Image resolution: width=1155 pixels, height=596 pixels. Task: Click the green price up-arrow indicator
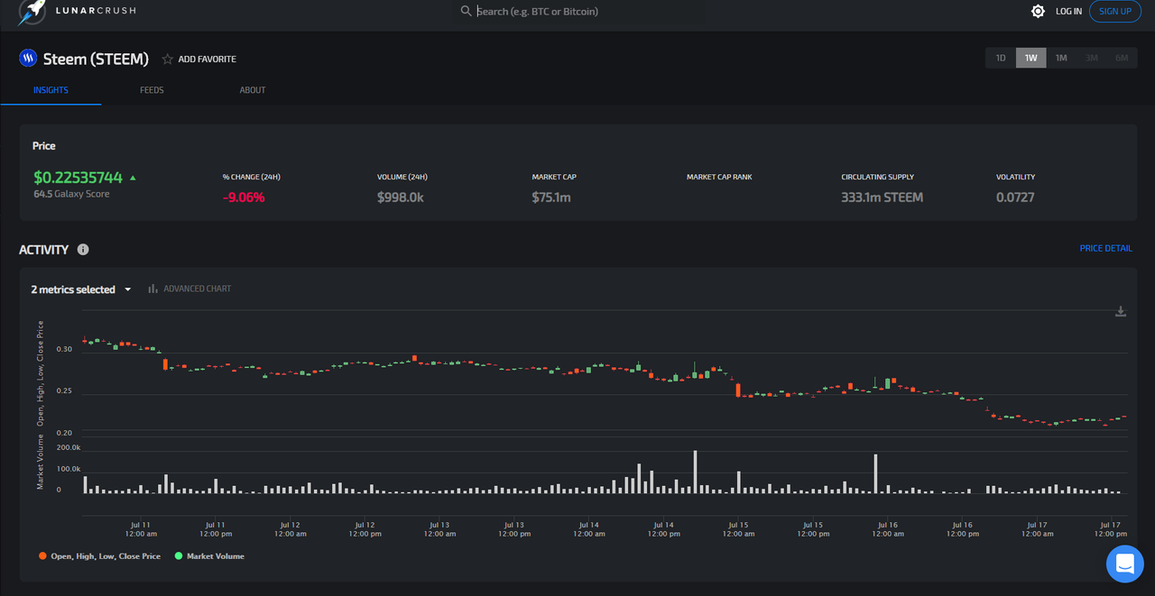[x=133, y=179]
